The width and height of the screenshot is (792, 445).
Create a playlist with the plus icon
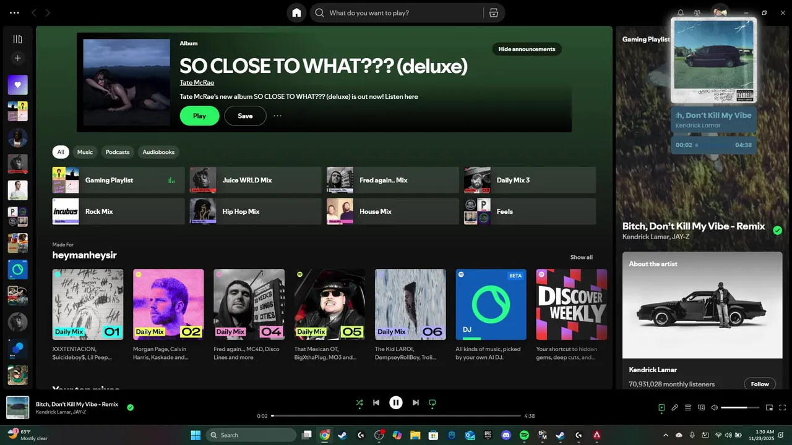[x=17, y=58]
